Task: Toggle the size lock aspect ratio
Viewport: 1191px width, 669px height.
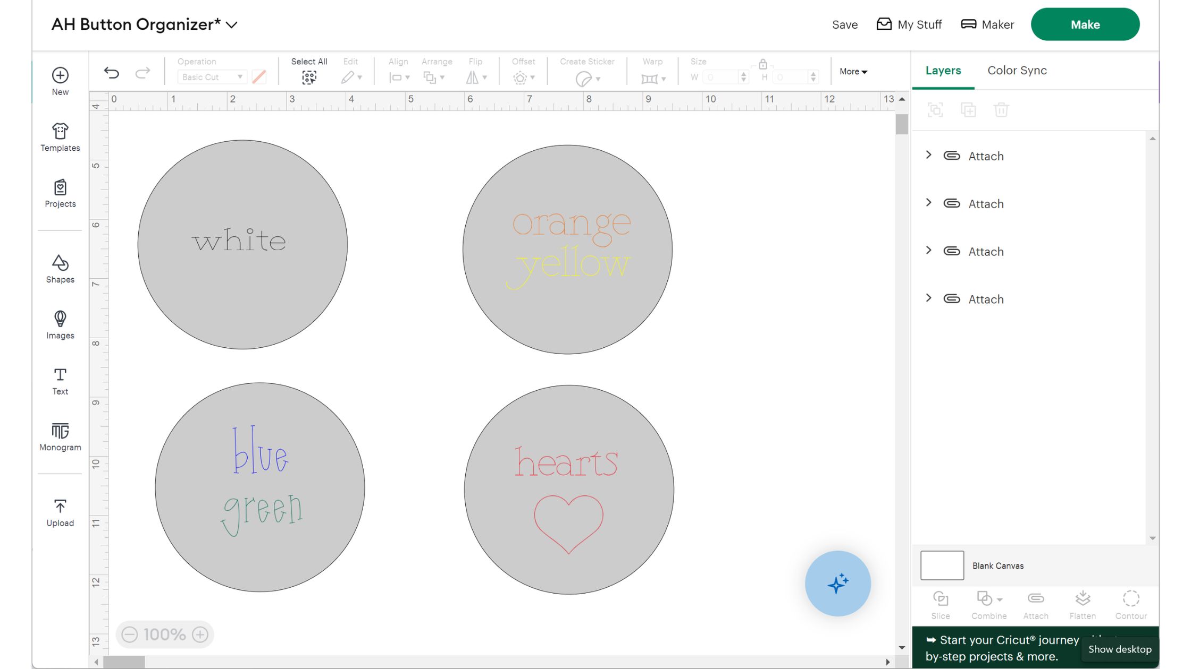Action: (762, 65)
